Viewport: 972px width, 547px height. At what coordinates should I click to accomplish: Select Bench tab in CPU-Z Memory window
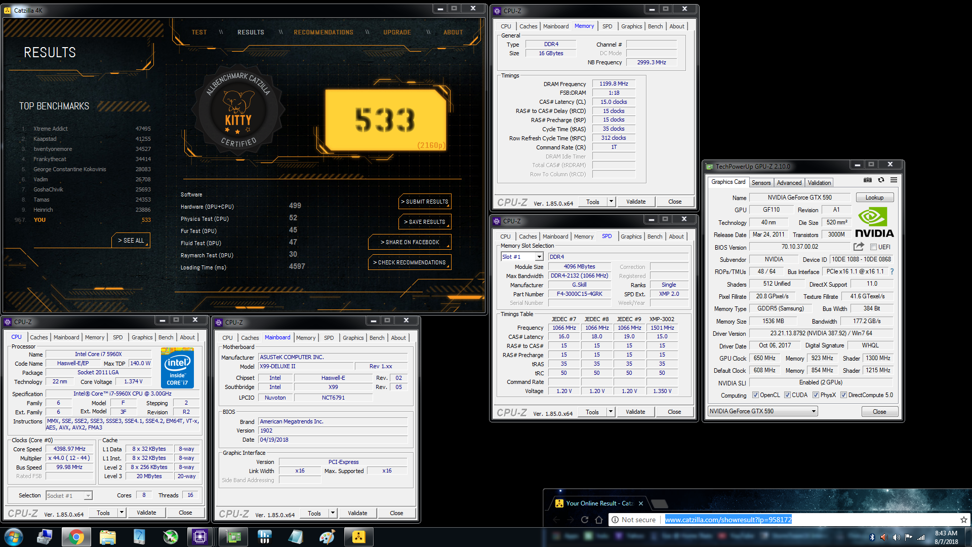click(x=655, y=26)
